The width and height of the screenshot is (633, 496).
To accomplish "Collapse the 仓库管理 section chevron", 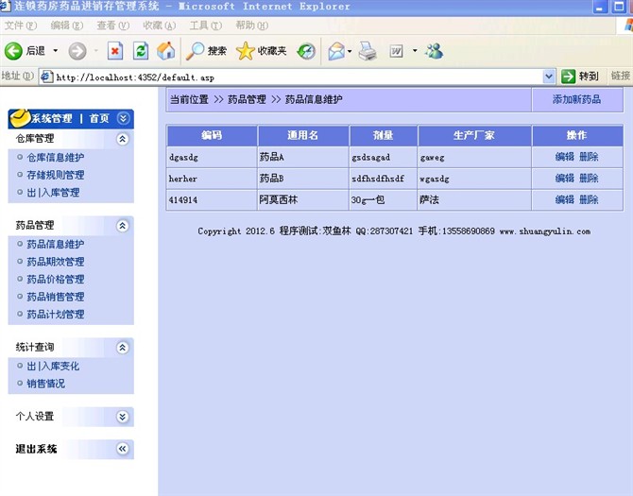I will (122, 139).
